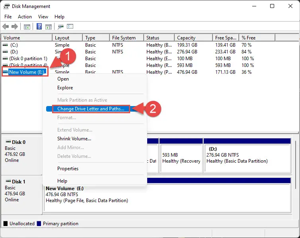
Task: Open the Action menu
Action: coord(25,17)
